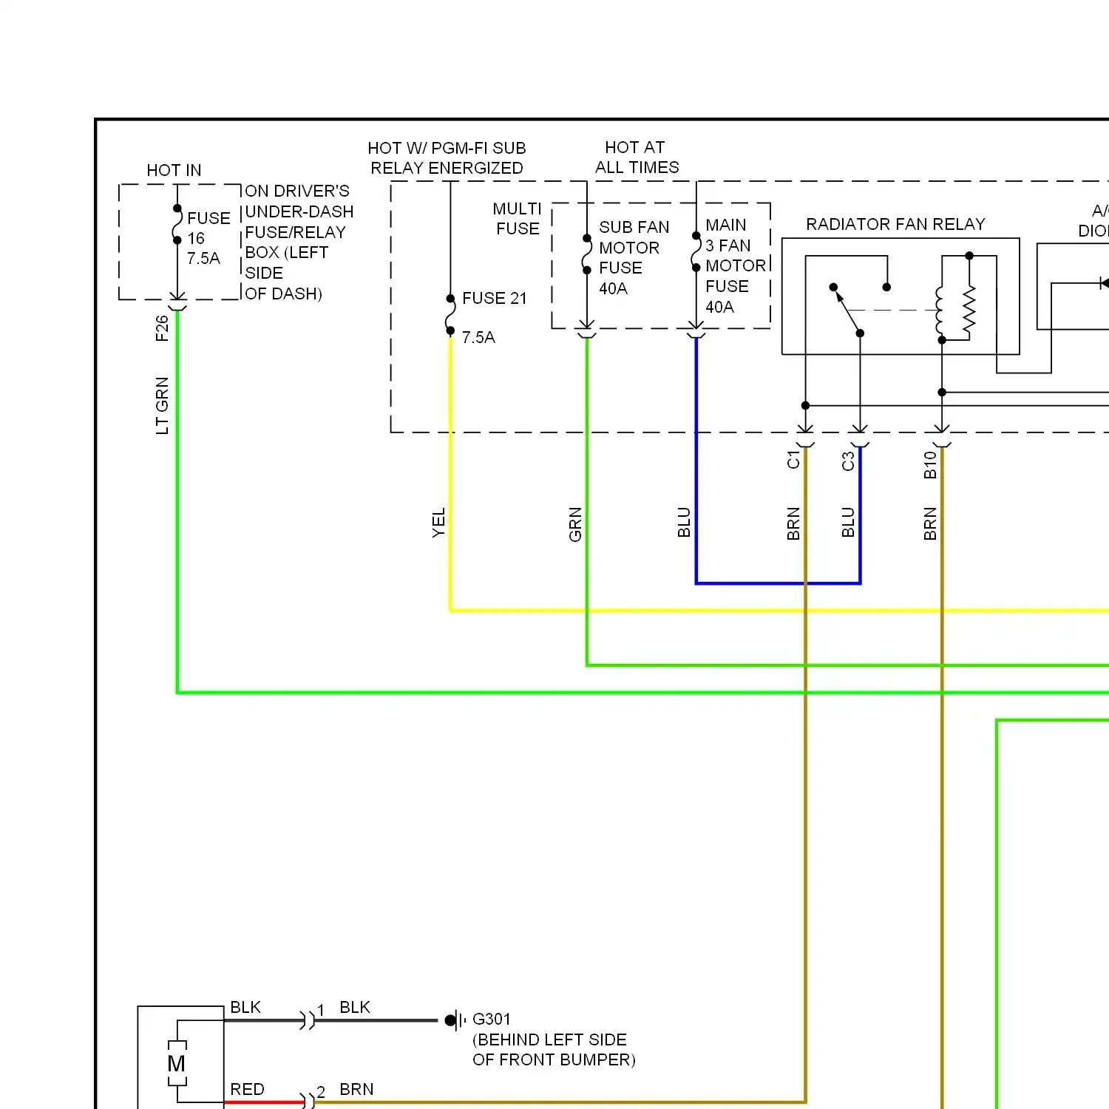Click the fuse 16 symbol
The width and height of the screenshot is (1109, 1109).
tap(177, 224)
